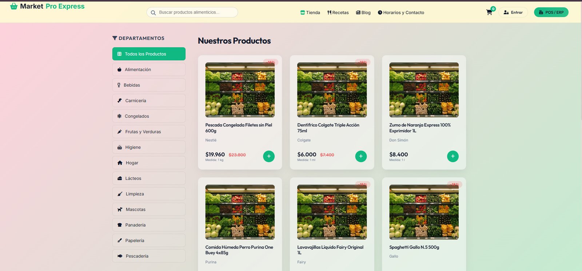Click the Frutas y Verduras label
582x271 pixels.
pos(143,132)
